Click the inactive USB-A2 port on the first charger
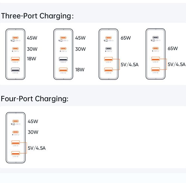The width and height of the screenshot is (186, 183). pos(15,70)
